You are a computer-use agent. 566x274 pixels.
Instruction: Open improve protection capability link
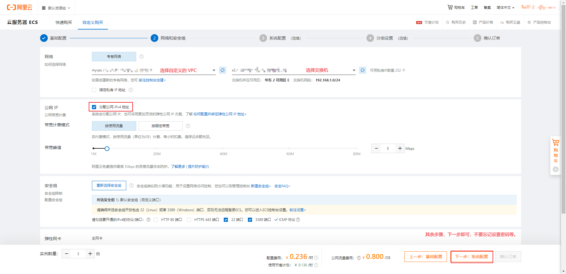click(198, 167)
